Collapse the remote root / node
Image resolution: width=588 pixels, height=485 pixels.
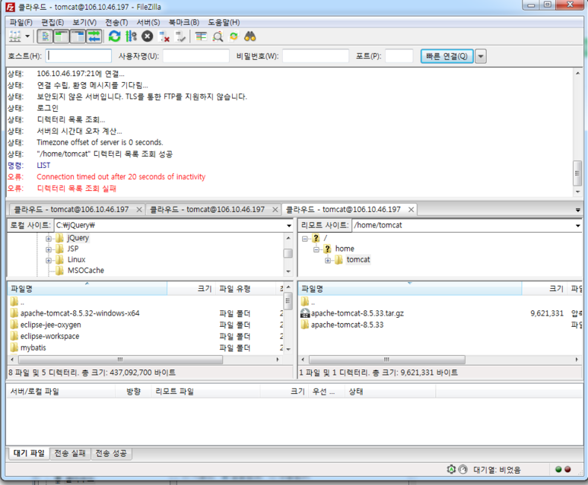(305, 239)
